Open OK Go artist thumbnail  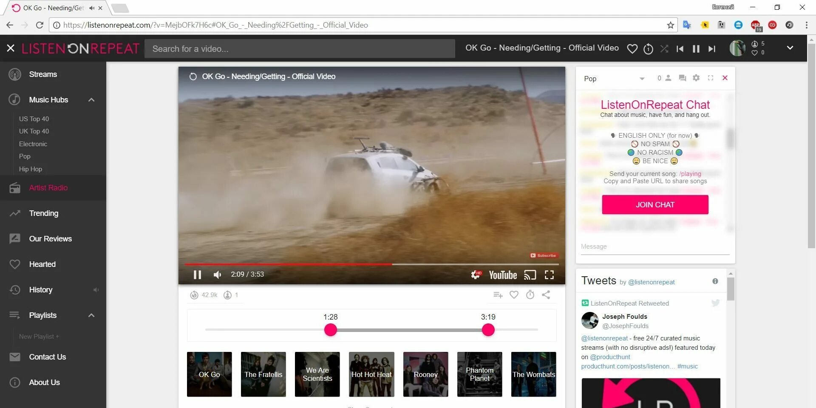pos(210,374)
